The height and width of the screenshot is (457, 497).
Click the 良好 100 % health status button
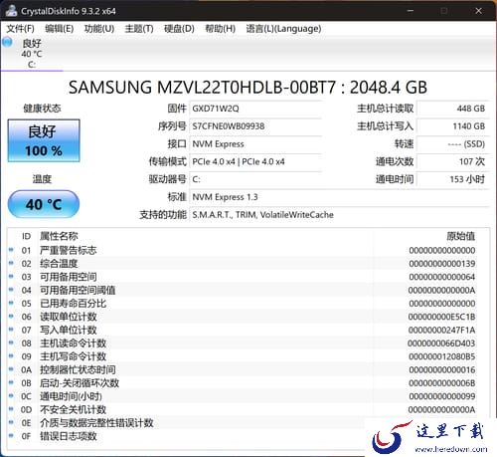pyautogui.click(x=44, y=140)
